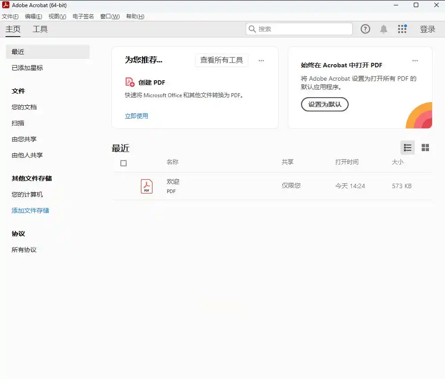The width and height of the screenshot is (445, 379).
Task: Open the 帮助(H) menu
Action: point(136,16)
